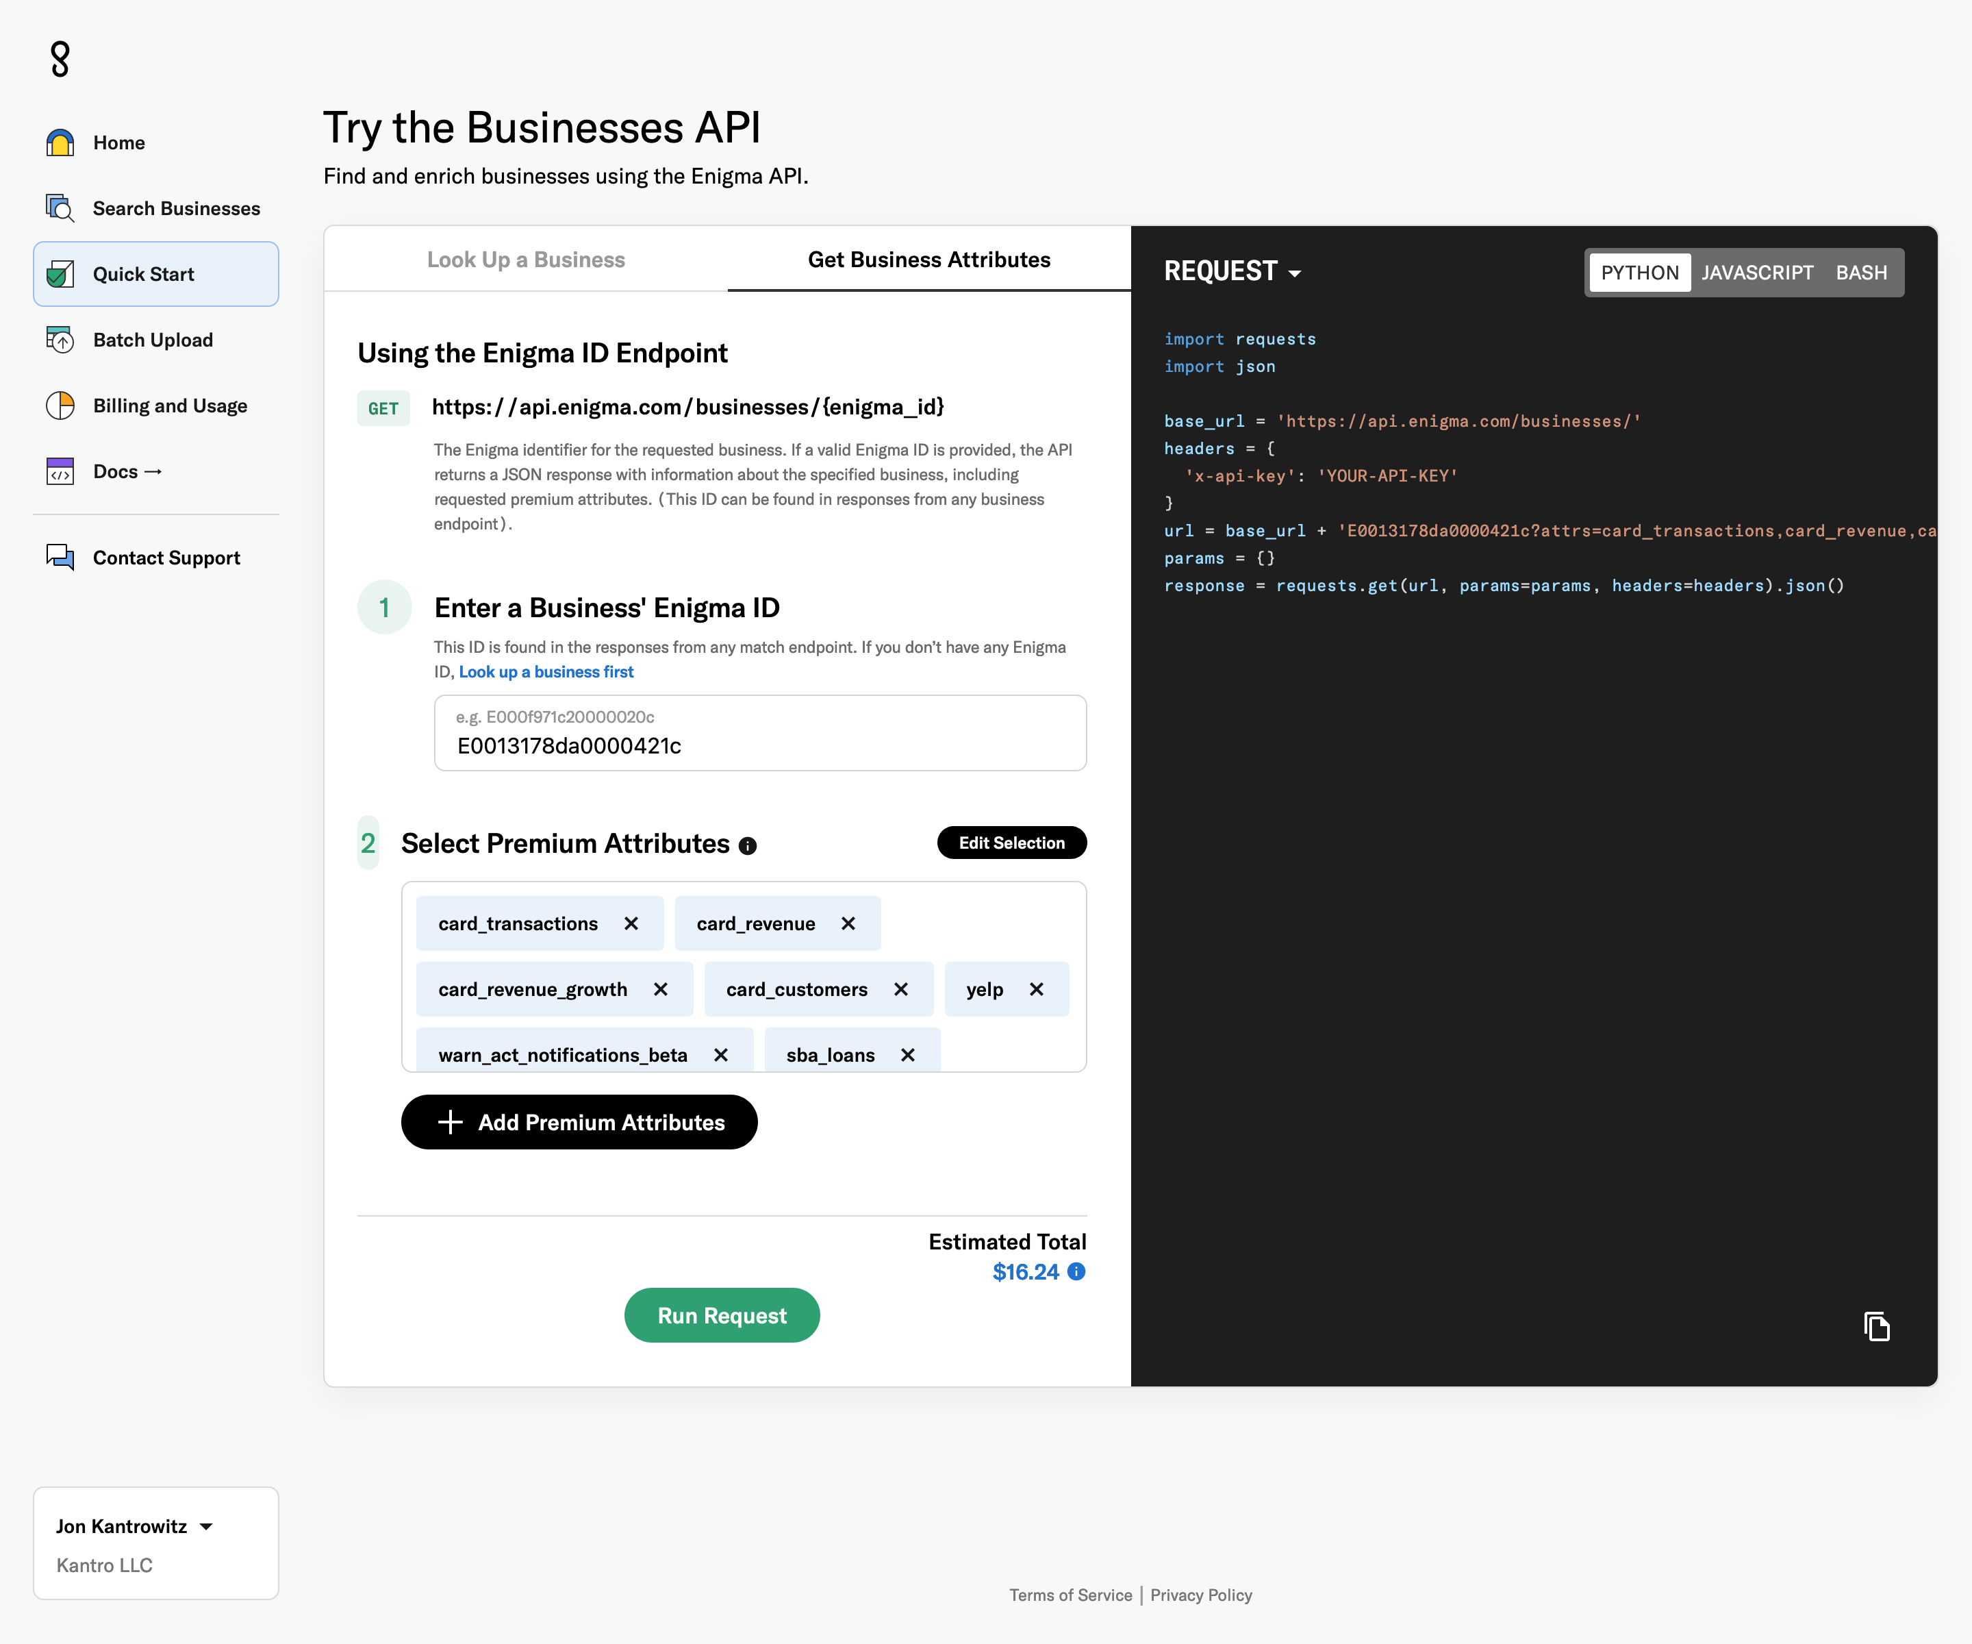Viewport: 1972px width, 1644px height.
Task: Click the Contact Support chat icon
Action: point(60,557)
